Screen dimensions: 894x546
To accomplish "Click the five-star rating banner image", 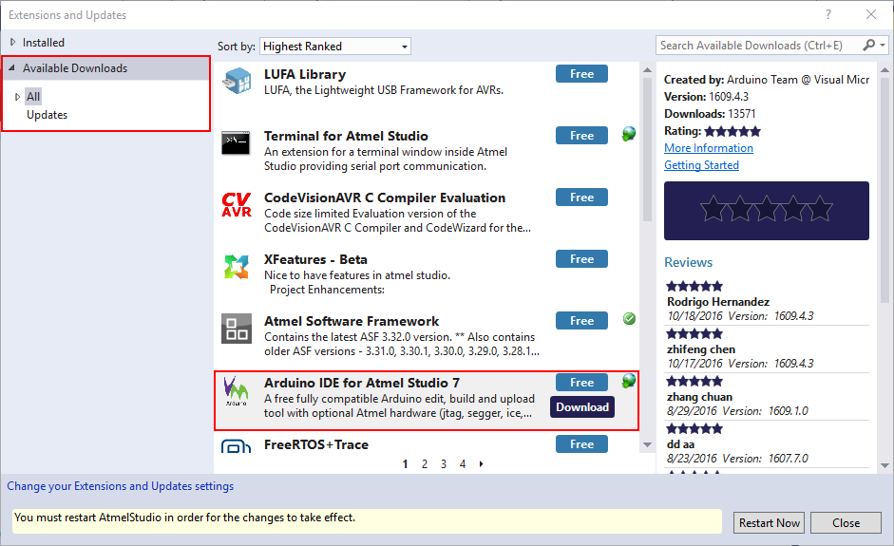I will (x=767, y=211).
